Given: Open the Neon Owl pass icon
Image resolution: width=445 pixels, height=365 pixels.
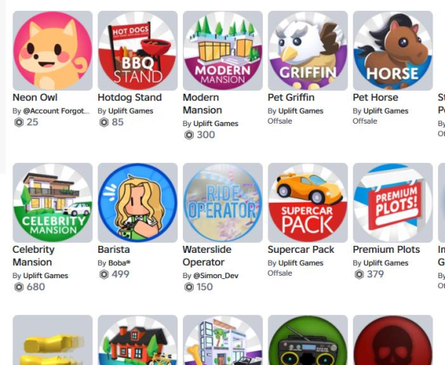Looking at the screenshot, I should click(x=52, y=51).
